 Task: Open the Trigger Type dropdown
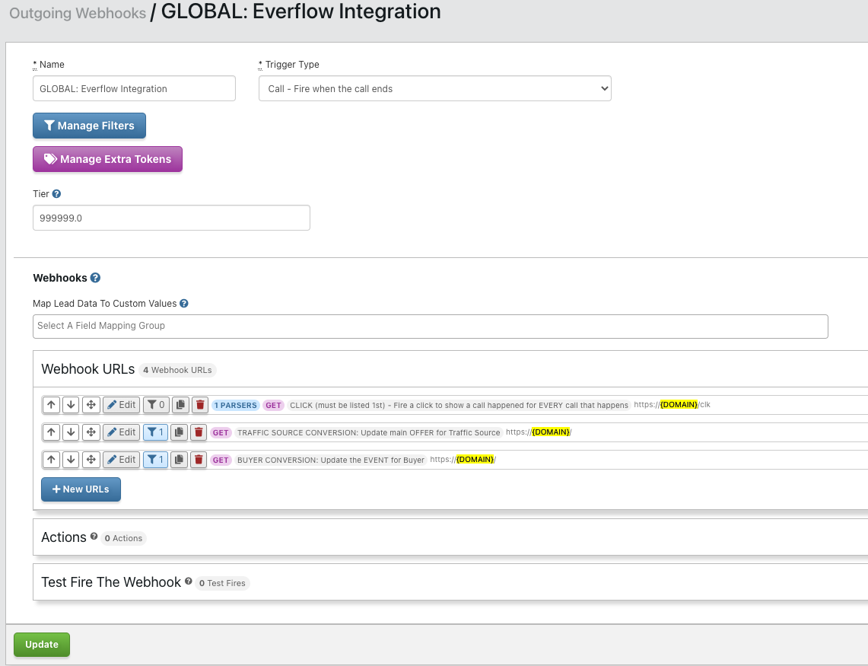435,88
